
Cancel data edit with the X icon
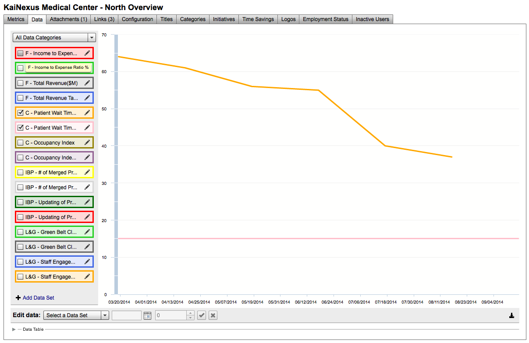213,315
